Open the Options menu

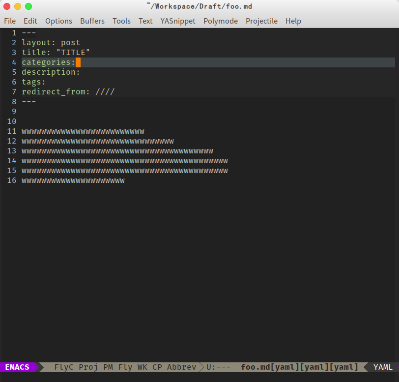58,21
